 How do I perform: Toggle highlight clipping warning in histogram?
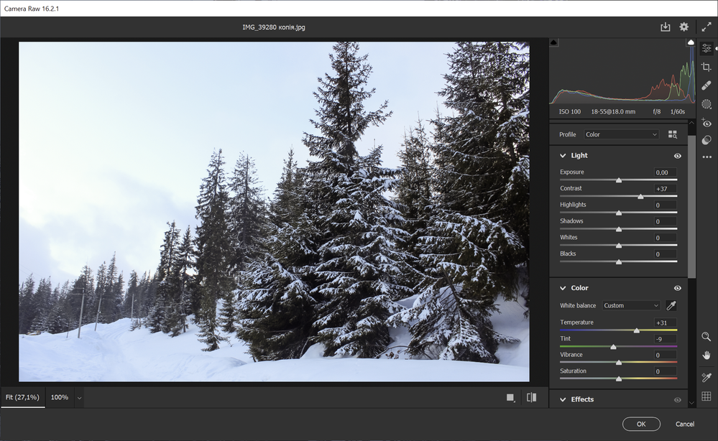[x=691, y=42]
